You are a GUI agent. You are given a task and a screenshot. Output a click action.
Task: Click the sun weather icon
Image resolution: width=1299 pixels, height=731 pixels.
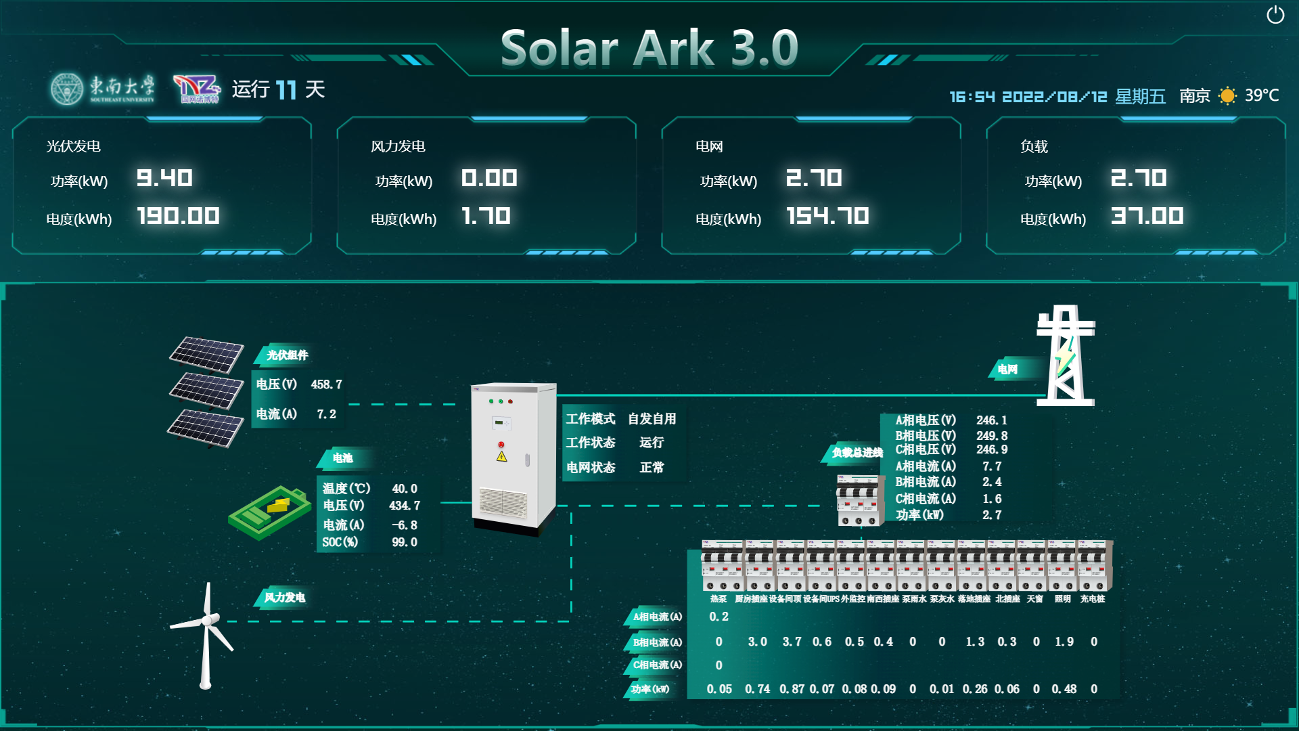tap(1227, 96)
